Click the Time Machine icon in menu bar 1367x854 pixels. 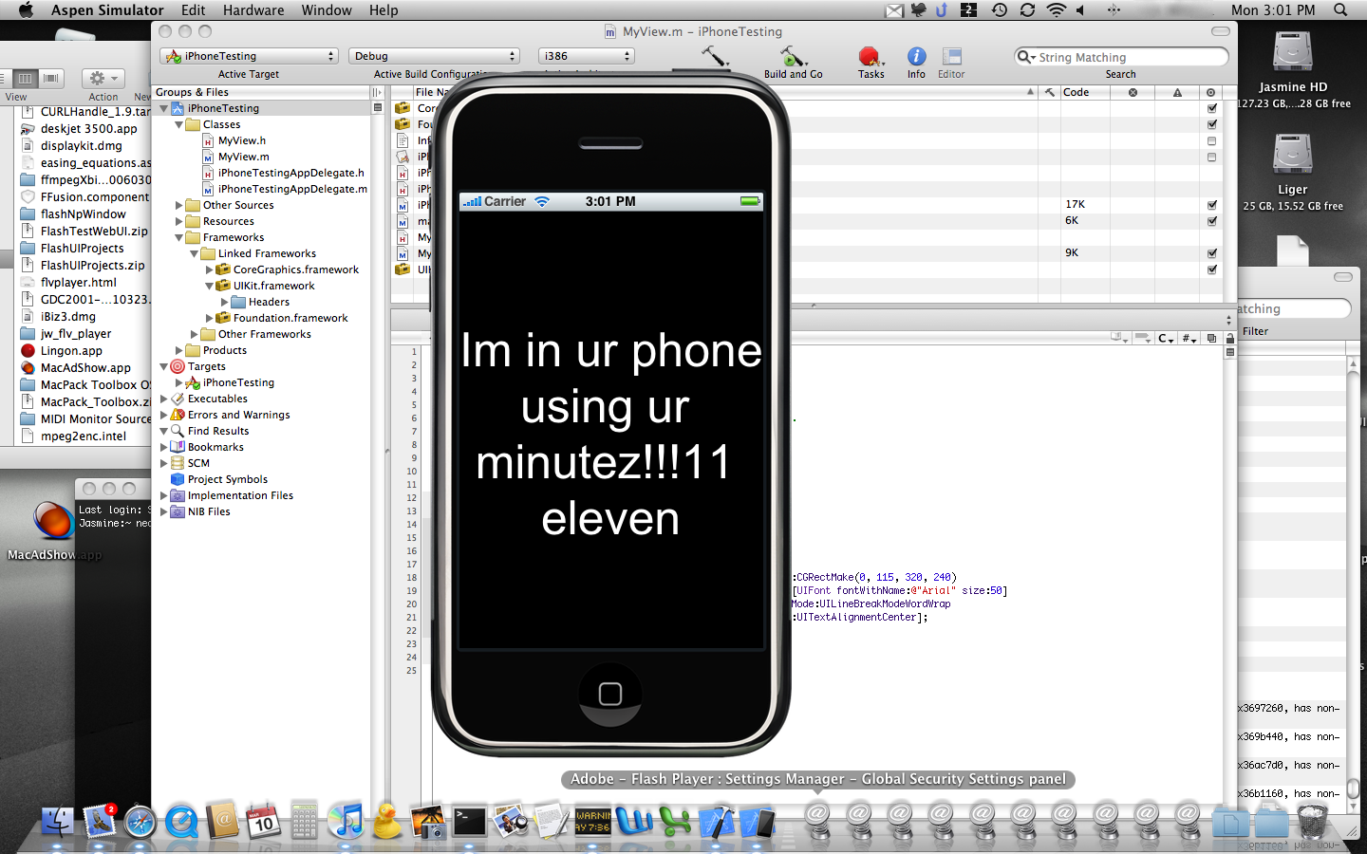click(1000, 9)
